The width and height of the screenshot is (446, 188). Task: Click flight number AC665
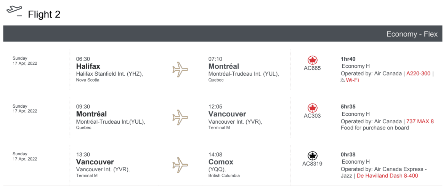click(x=312, y=68)
